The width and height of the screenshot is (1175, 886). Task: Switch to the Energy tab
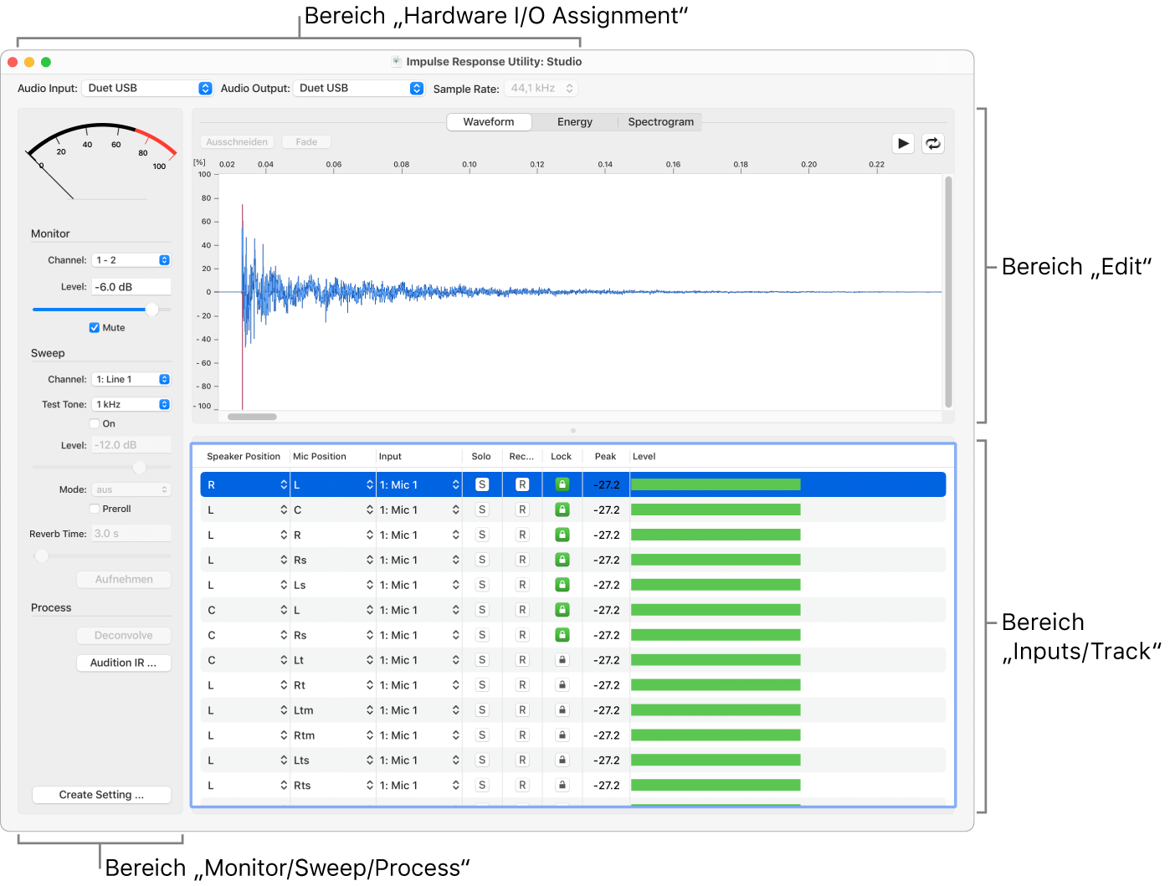[x=574, y=122]
